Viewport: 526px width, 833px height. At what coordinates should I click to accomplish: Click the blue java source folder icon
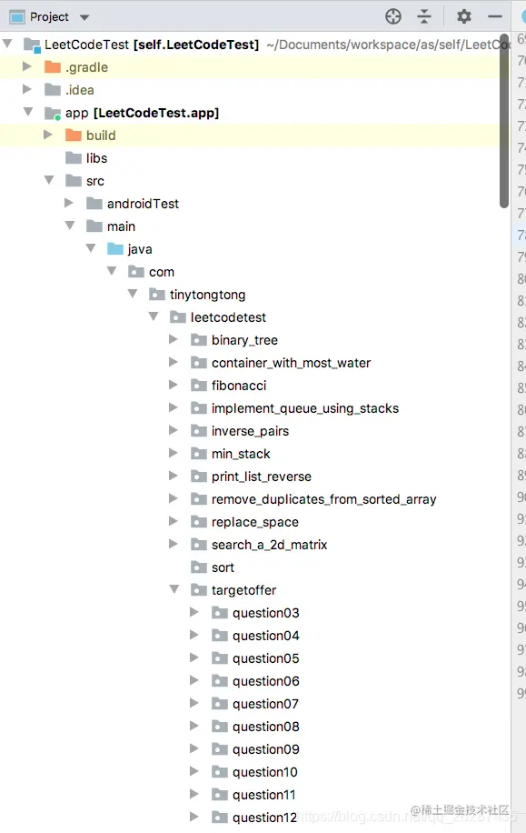tap(115, 248)
